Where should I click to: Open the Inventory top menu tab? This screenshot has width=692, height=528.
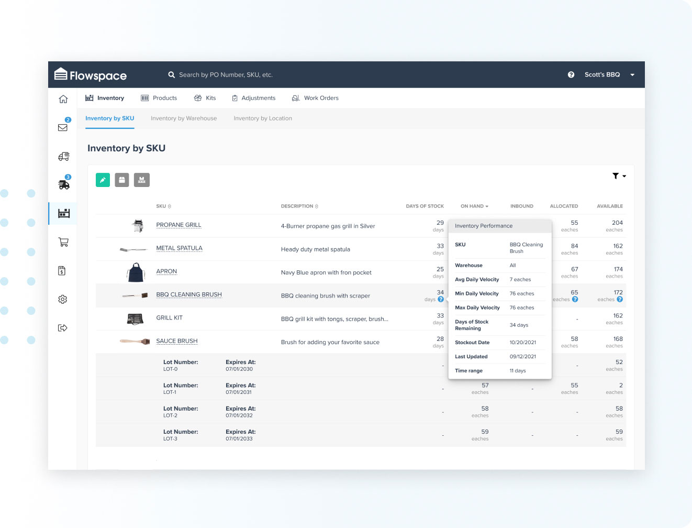click(x=105, y=98)
